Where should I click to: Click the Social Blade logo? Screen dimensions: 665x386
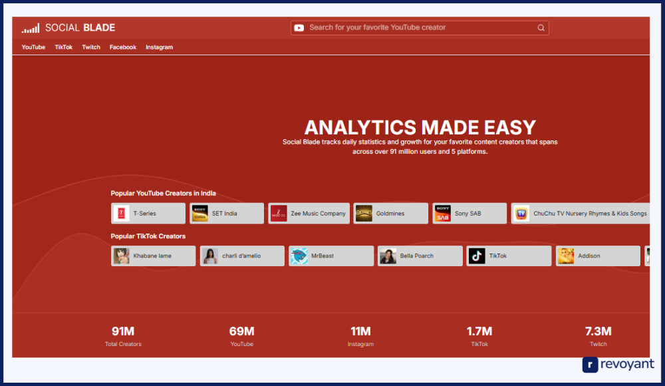[x=68, y=28]
